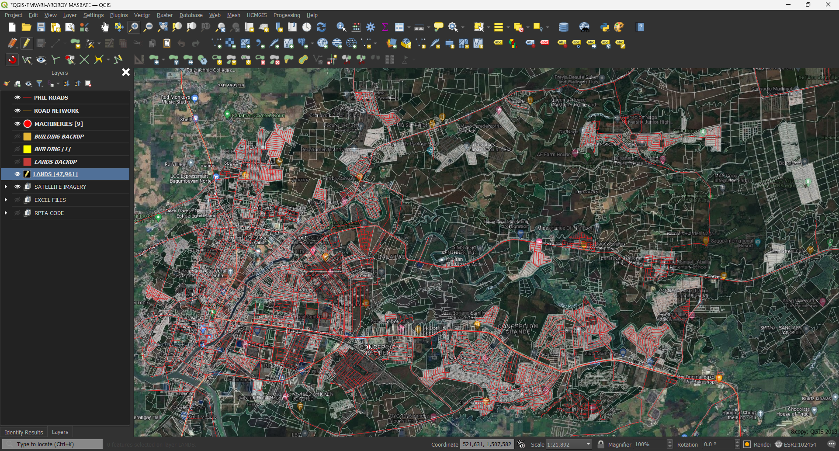Open the Raster menu
The image size is (839, 451).
(x=165, y=15)
